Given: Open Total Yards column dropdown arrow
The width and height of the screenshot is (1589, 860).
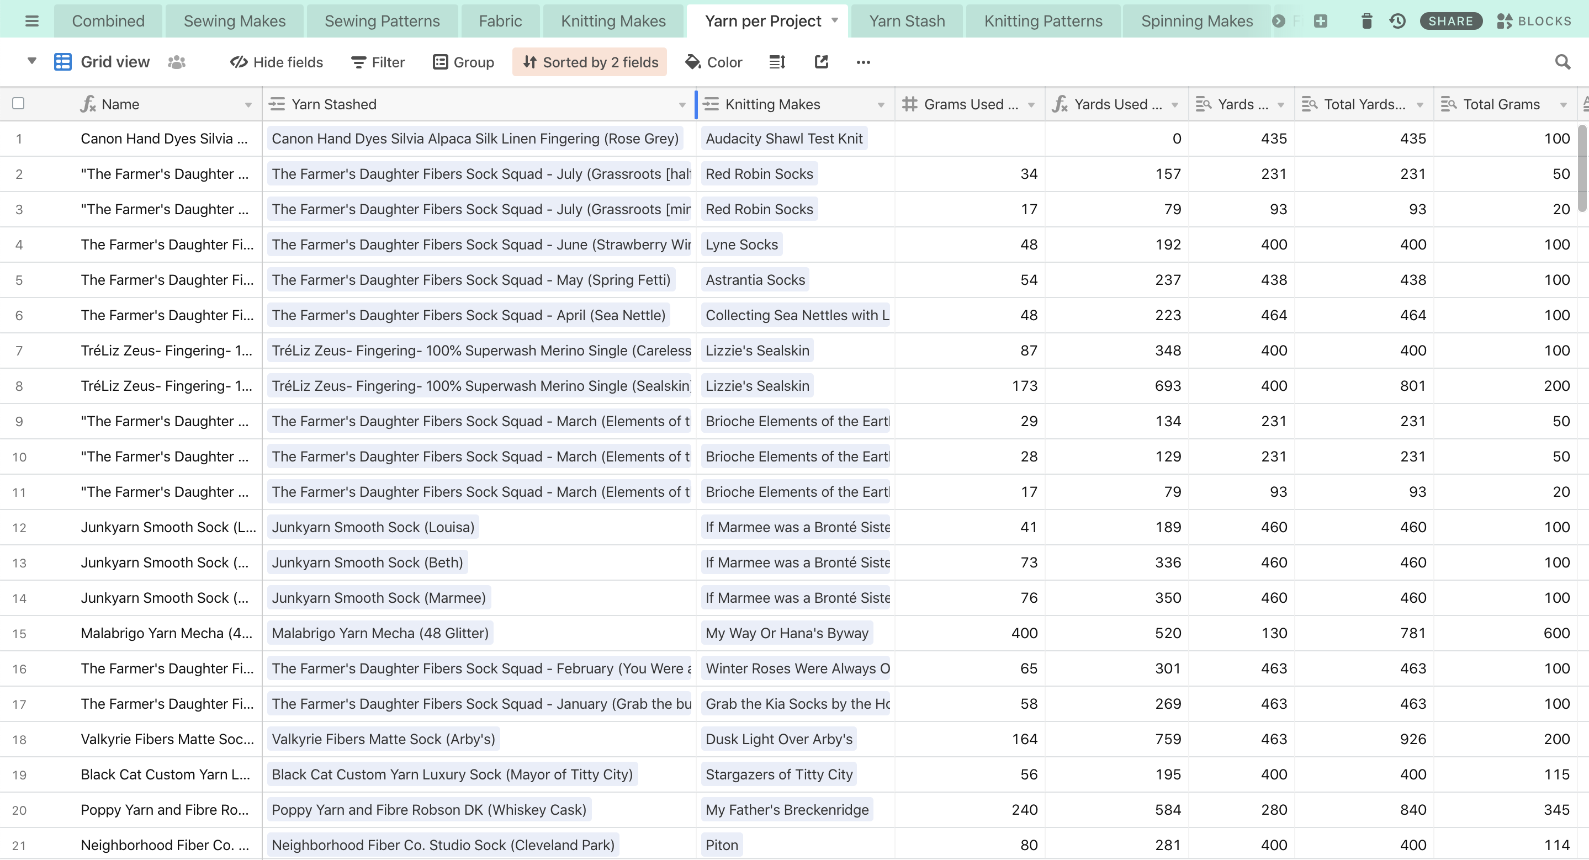Looking at the screenshot, I should pos(1420,105).
